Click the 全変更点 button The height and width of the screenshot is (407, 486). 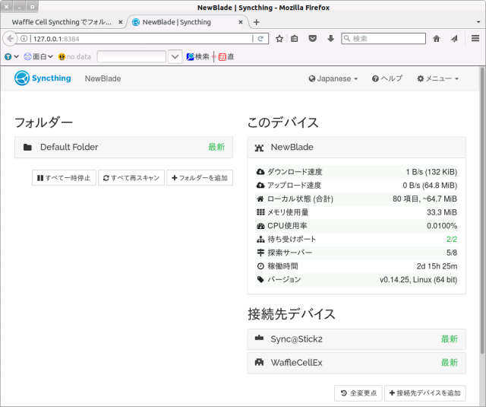coord(358,393)
